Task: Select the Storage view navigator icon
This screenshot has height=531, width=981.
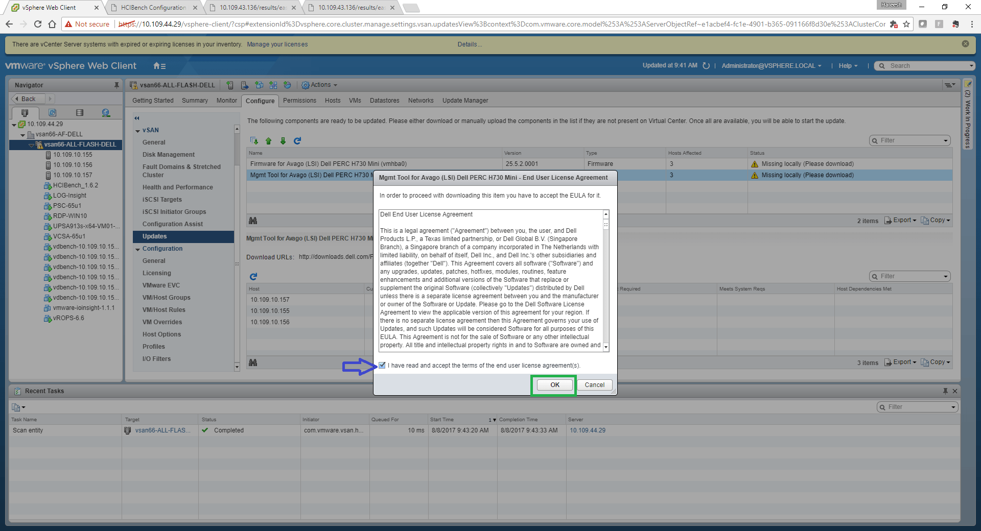Action: (79, 113)
